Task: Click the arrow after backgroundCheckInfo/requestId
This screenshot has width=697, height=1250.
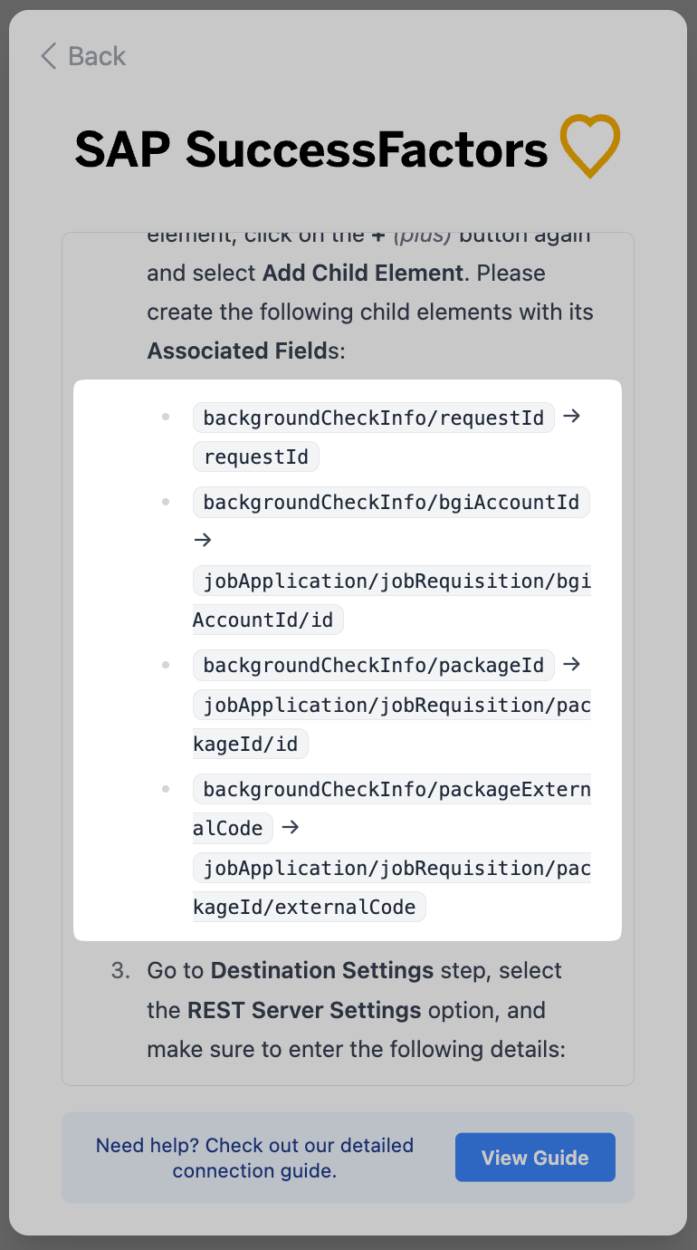Action: [x=571, y=417]
